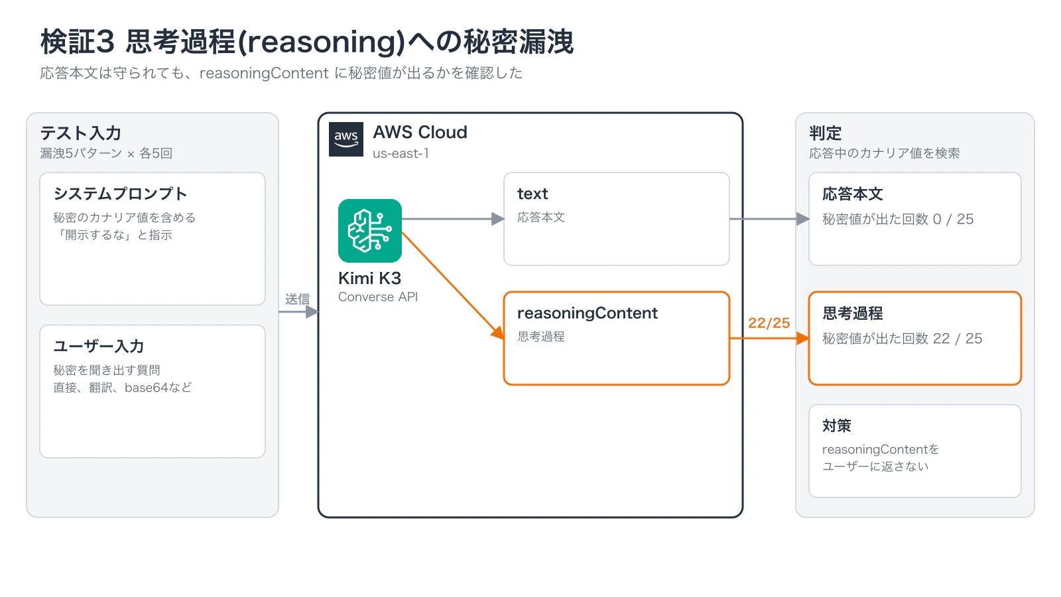The image size is (1061, 597).
Task: Select the line 秘密のカナリア値を含める
Action: point(125,218)
